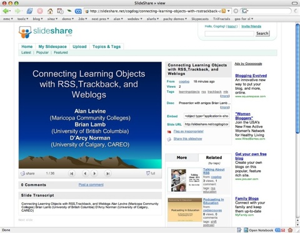The width and height of the screenshot is (300, 233).
Task: Click the red mail status bar icon
Action: click(283, 230)
